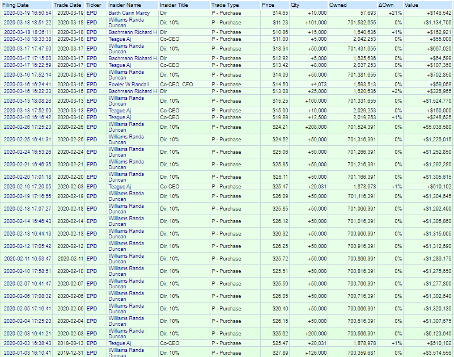Select quantity +208,000
This screenshot has width=454, height=357.
316,127
